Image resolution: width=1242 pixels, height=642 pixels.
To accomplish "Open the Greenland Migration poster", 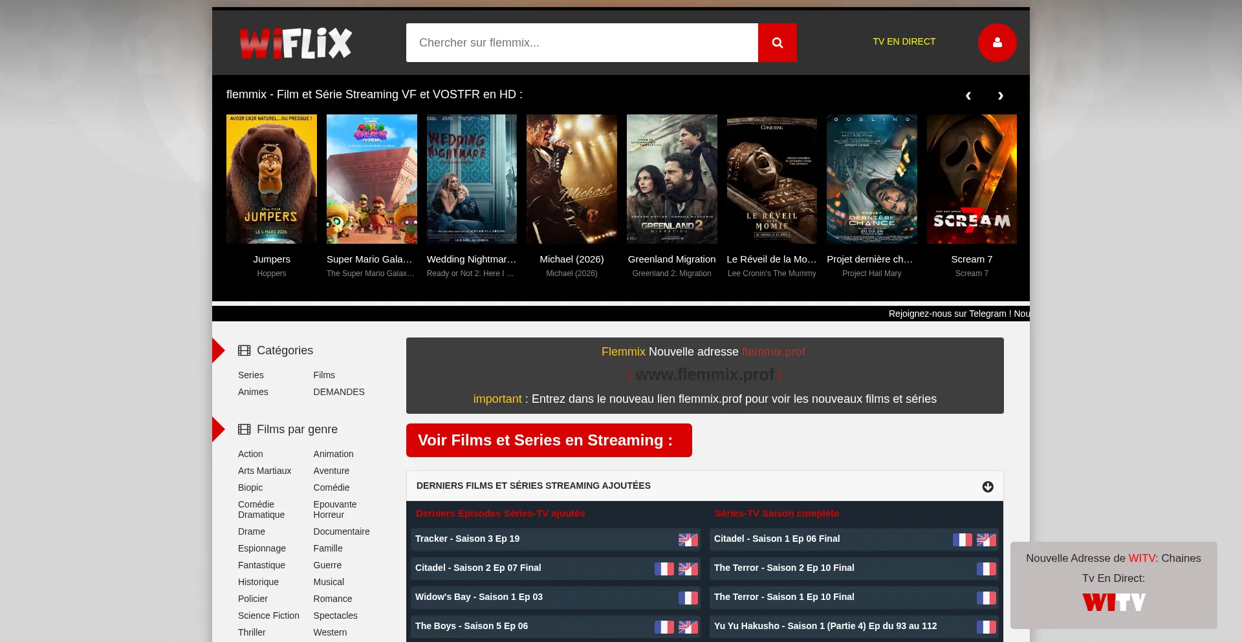I will coord(672,179).
